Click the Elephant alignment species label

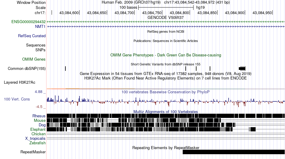[38, 129]
